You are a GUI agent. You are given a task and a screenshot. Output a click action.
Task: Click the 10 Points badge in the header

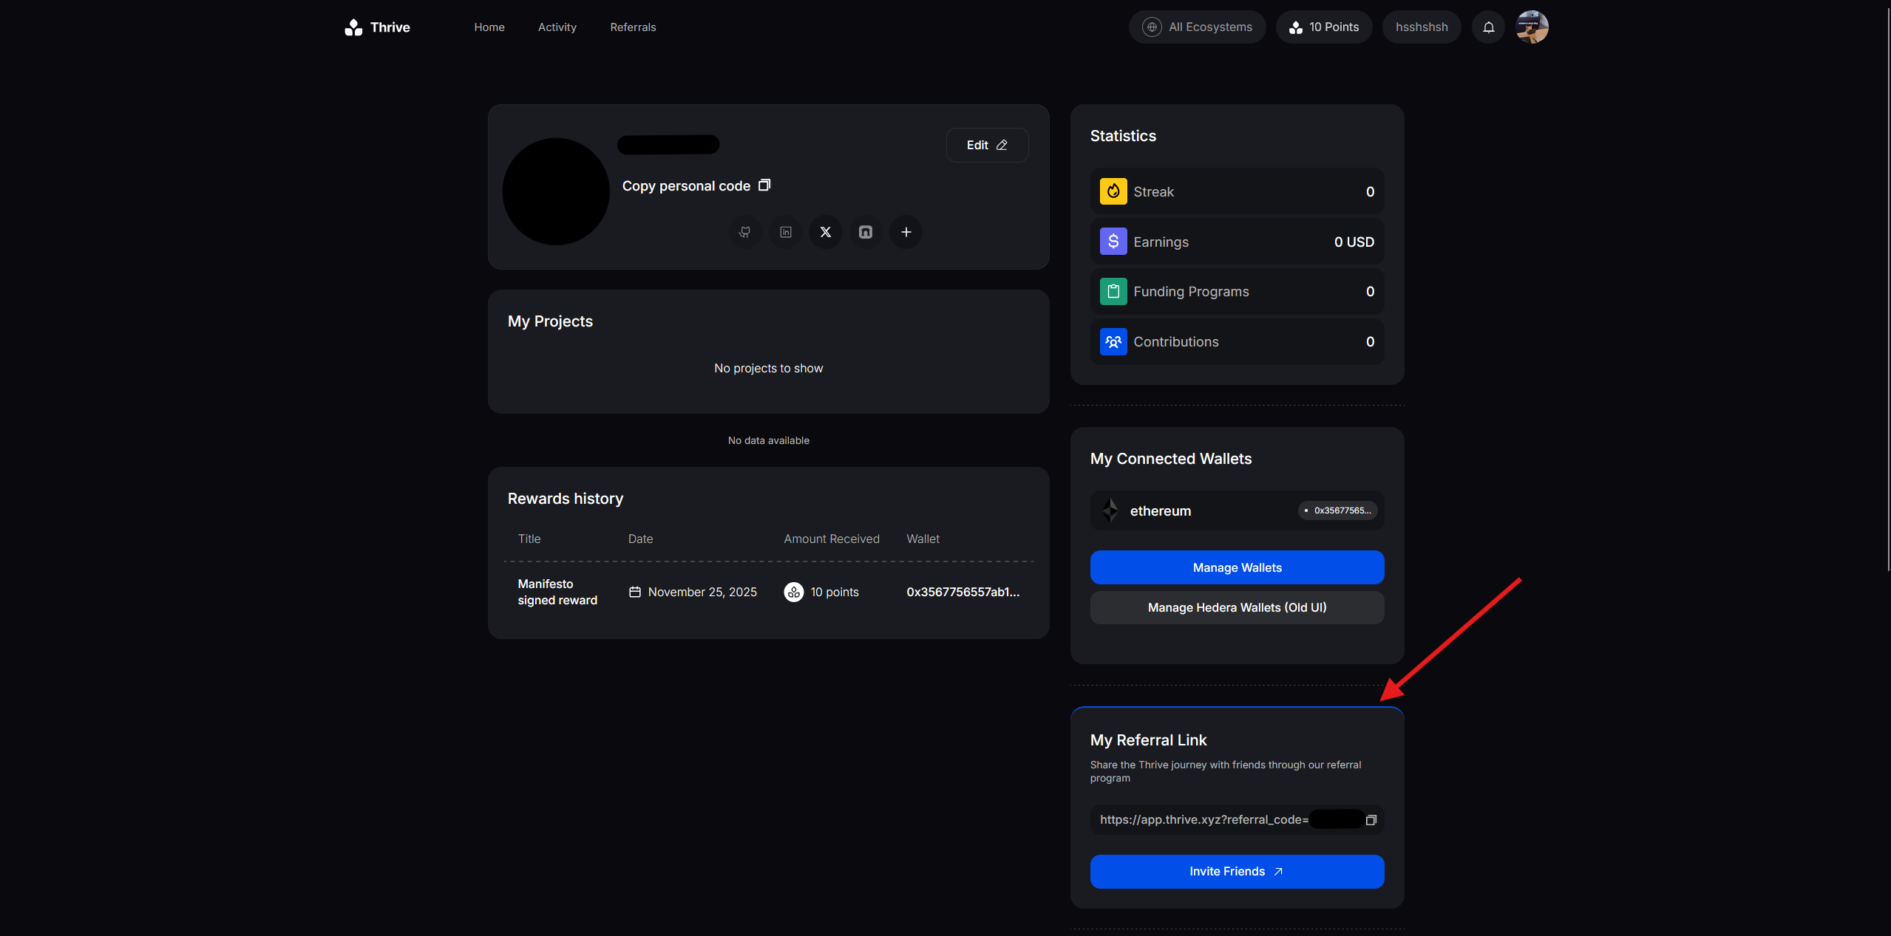click(1324, 27)
